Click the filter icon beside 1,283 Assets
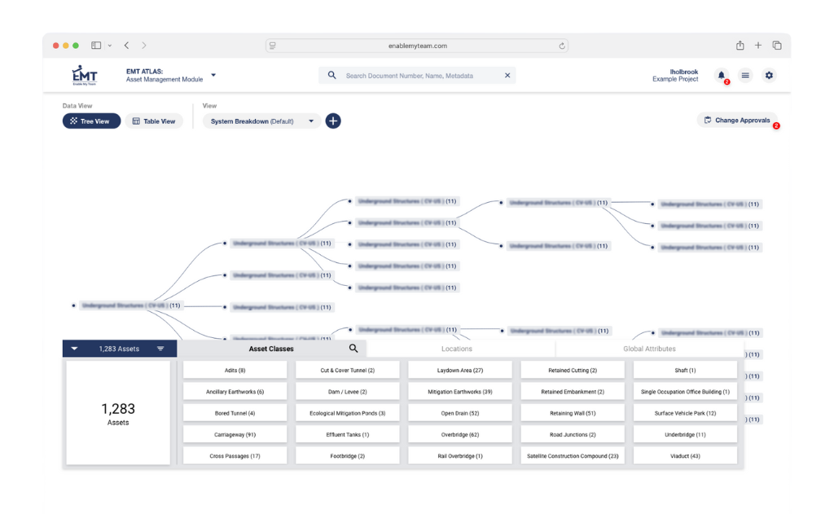The width and height of the screenshot is (834, 514). [160, 349]
